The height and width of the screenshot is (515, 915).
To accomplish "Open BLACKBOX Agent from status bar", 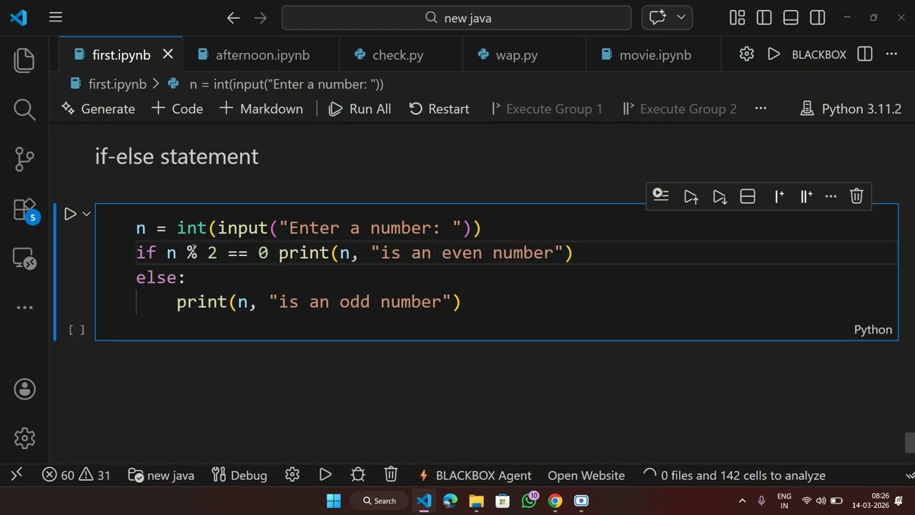I will [x=475, y=475].
